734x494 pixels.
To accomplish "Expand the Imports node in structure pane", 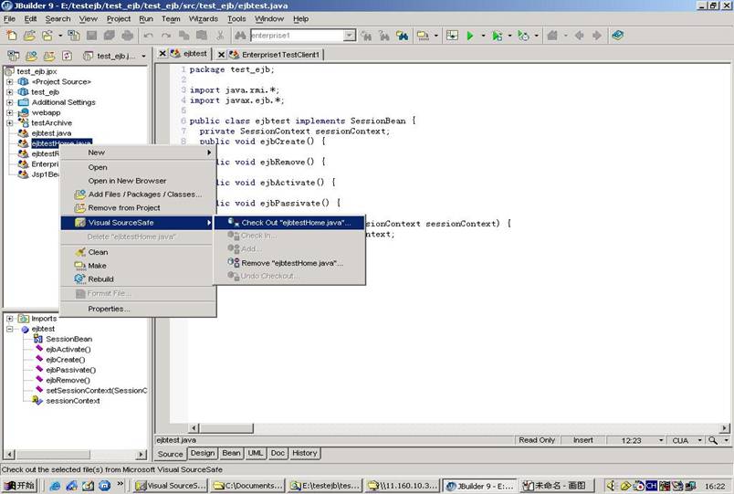I will (x=9, y=319).
